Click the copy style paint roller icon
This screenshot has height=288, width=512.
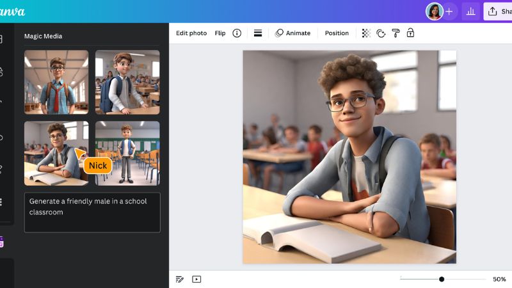[396, 33]
